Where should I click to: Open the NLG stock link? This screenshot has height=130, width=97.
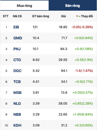click(x=17, y=104)
